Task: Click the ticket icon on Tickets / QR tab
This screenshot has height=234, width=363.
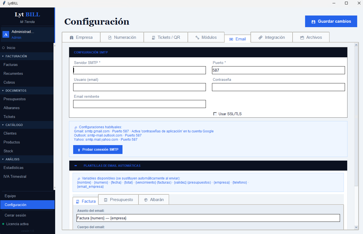Action: click(153, 37)
